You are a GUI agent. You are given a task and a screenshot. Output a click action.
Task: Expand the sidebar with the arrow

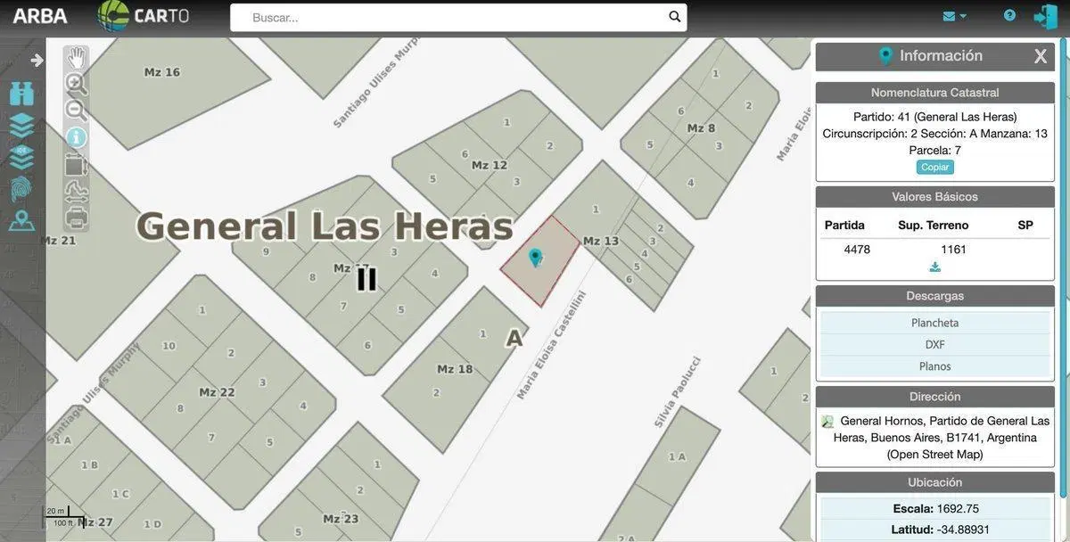[37, 60]
